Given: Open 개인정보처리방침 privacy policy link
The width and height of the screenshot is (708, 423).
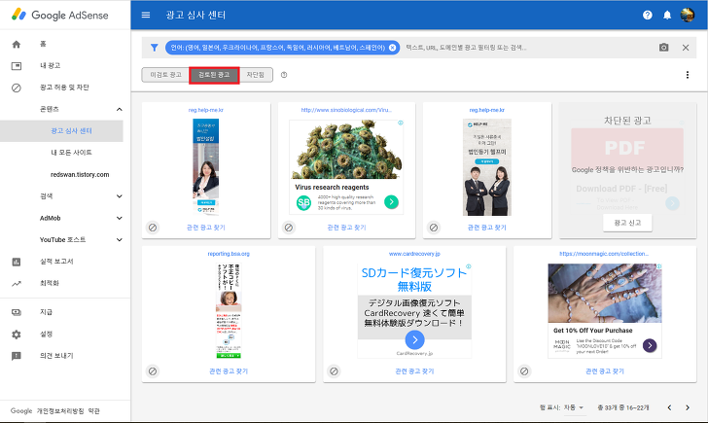Looking at the screenshot, I should click(60, 411).
